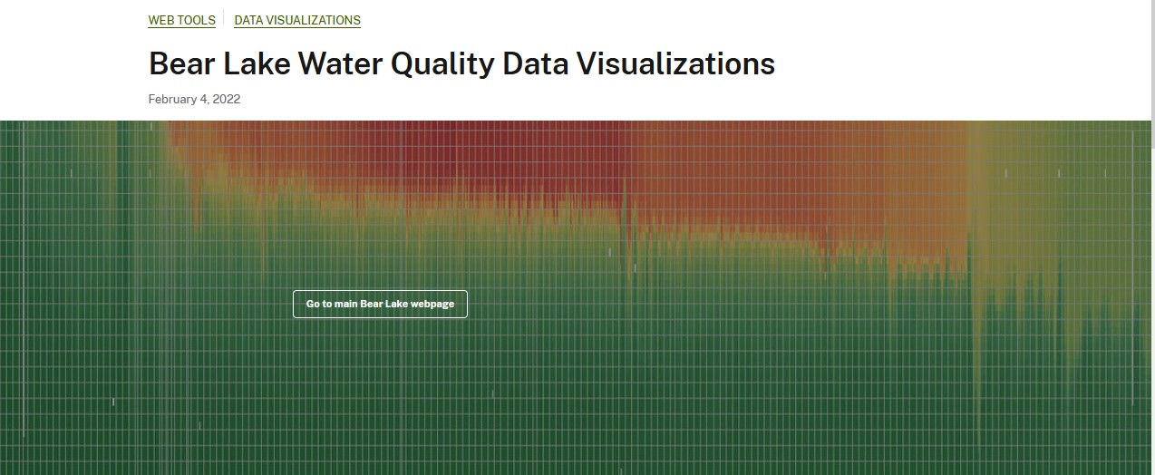Click the dark green heatmap area under the button
The width and height of the screenshot is (1155, 475).
[381, 390]
